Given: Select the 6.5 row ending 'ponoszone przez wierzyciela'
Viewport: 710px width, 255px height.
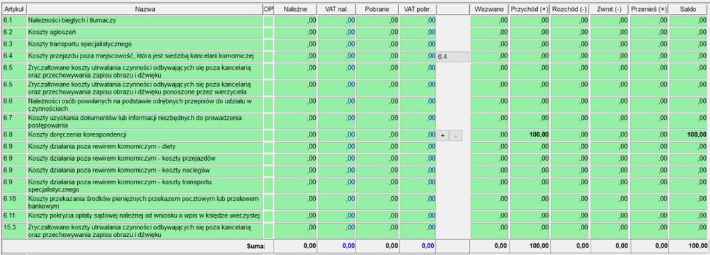Looking at the screenshot, I should coord(144,88).
